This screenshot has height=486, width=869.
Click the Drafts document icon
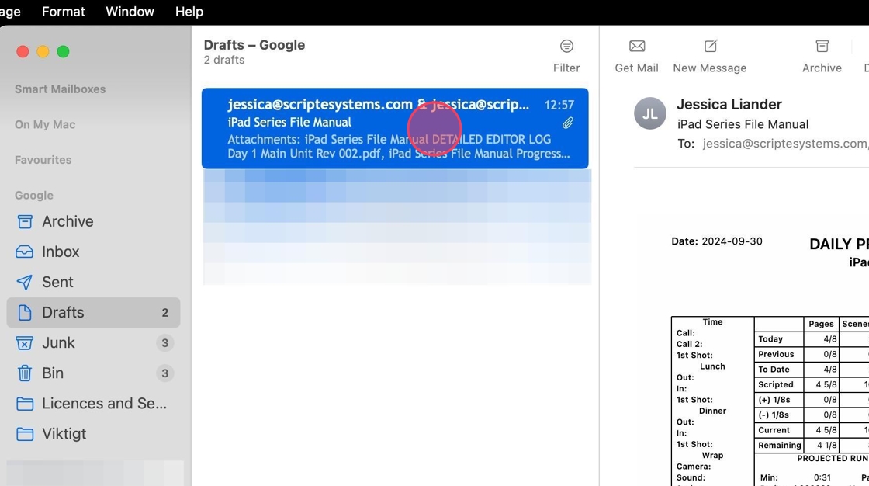point(24,312)
